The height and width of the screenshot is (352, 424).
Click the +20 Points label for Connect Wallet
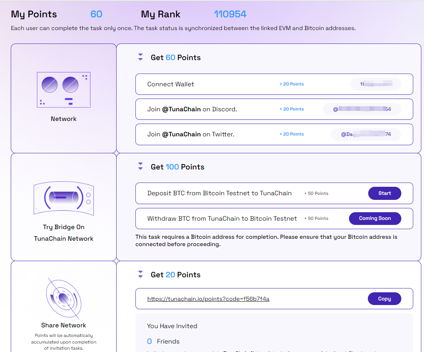(x=292, y=84)
